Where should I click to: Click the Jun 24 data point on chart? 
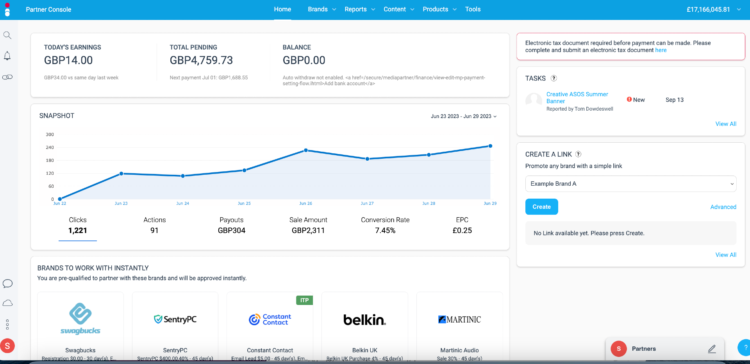183,176
